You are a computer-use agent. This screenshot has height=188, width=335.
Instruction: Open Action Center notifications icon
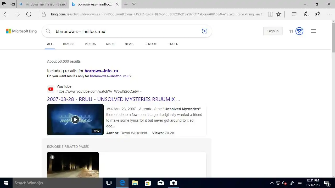(x=327, y=183)
